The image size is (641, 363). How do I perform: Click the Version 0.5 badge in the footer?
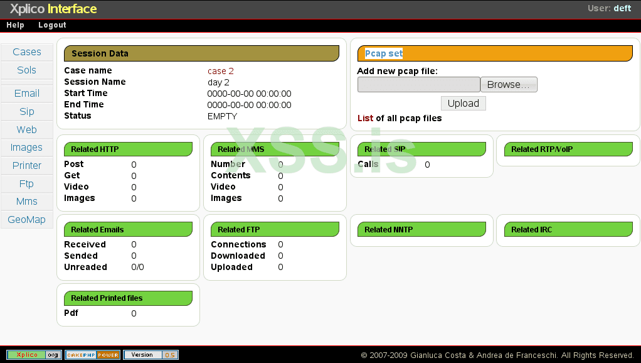click(151, 354)
